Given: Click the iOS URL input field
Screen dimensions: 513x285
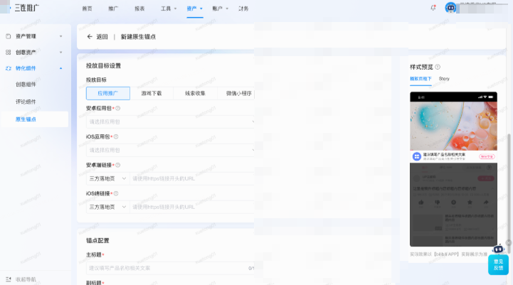Looking at the screenshot, I should click(192, 207).
